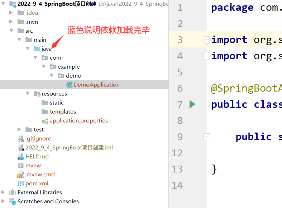The height and width of the screenshot is (208, 282).
Task: Click the static folder icon
Action: pos(45,102)
